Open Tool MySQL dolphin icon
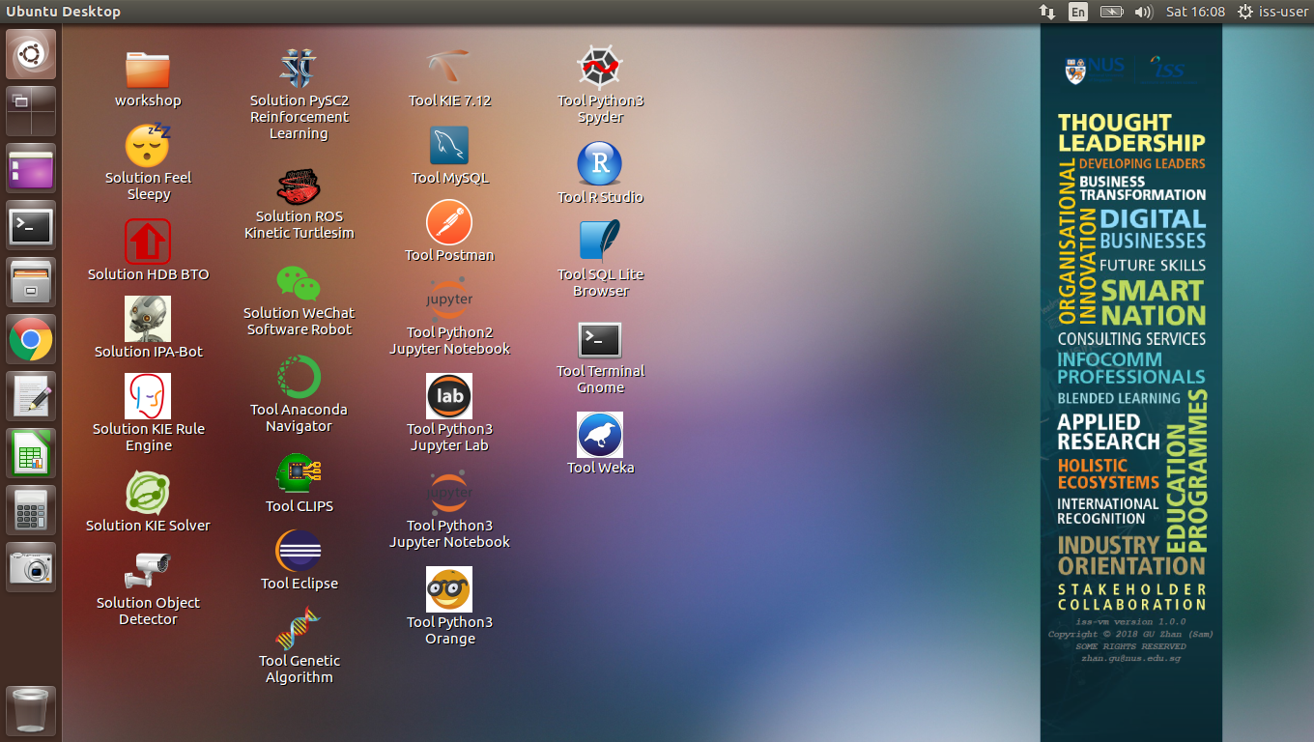 [x=449, y=145]
